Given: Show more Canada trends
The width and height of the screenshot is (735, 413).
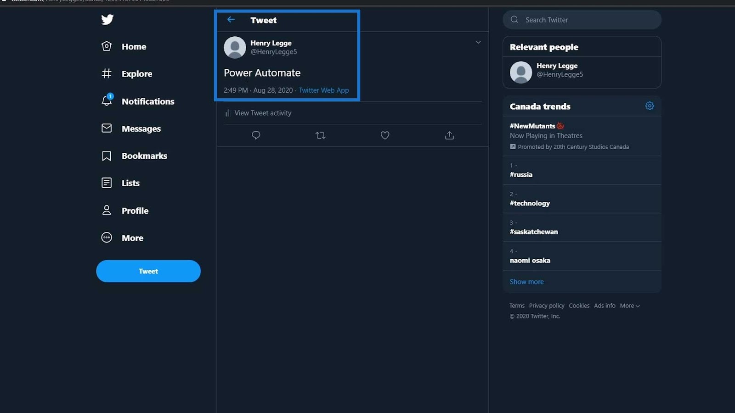Looking at the screenshot, I should pos(526,282).
